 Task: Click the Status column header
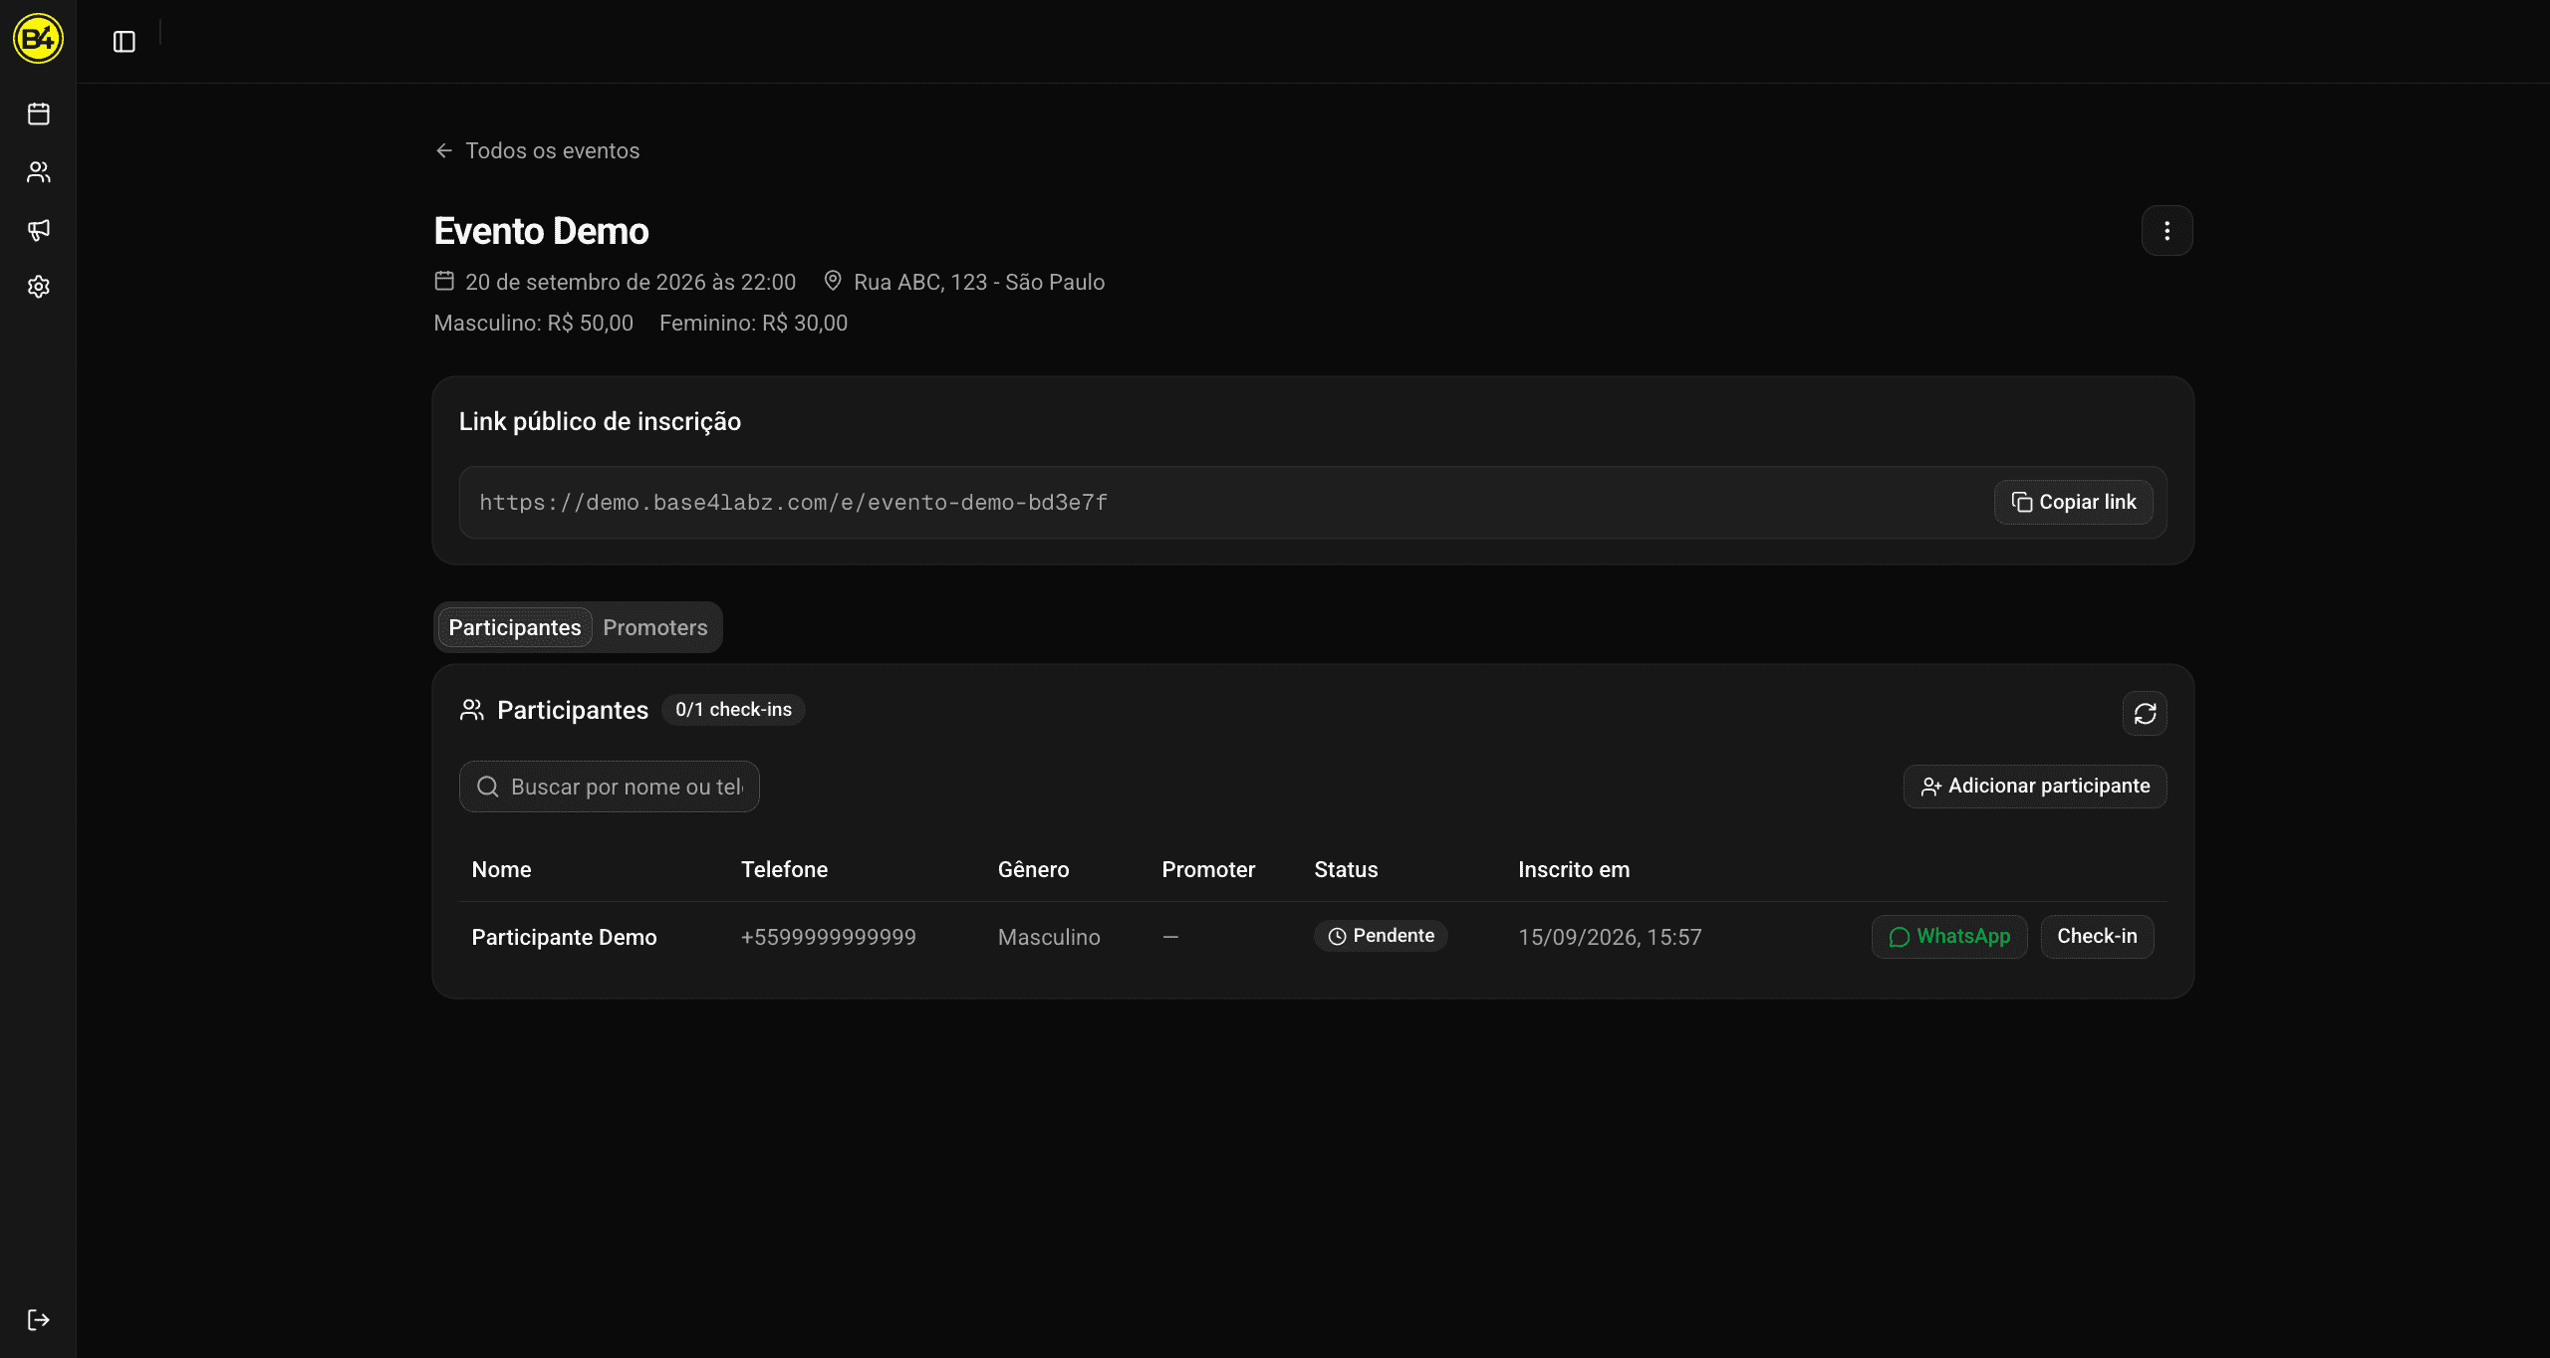tap(1346, 869)
